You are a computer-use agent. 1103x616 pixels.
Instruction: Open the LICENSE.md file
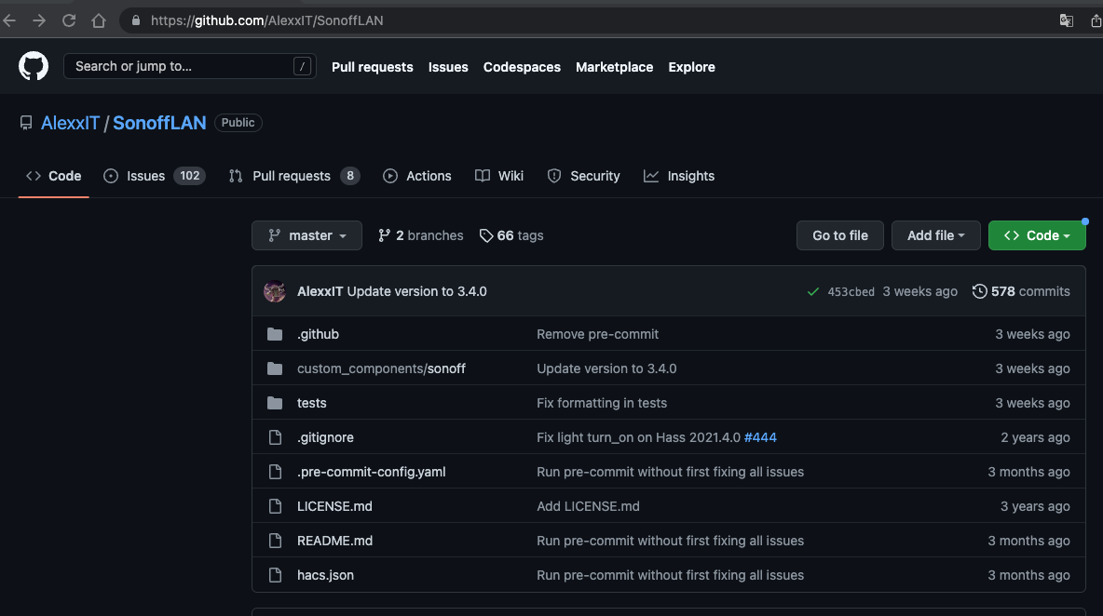(334, 506)
